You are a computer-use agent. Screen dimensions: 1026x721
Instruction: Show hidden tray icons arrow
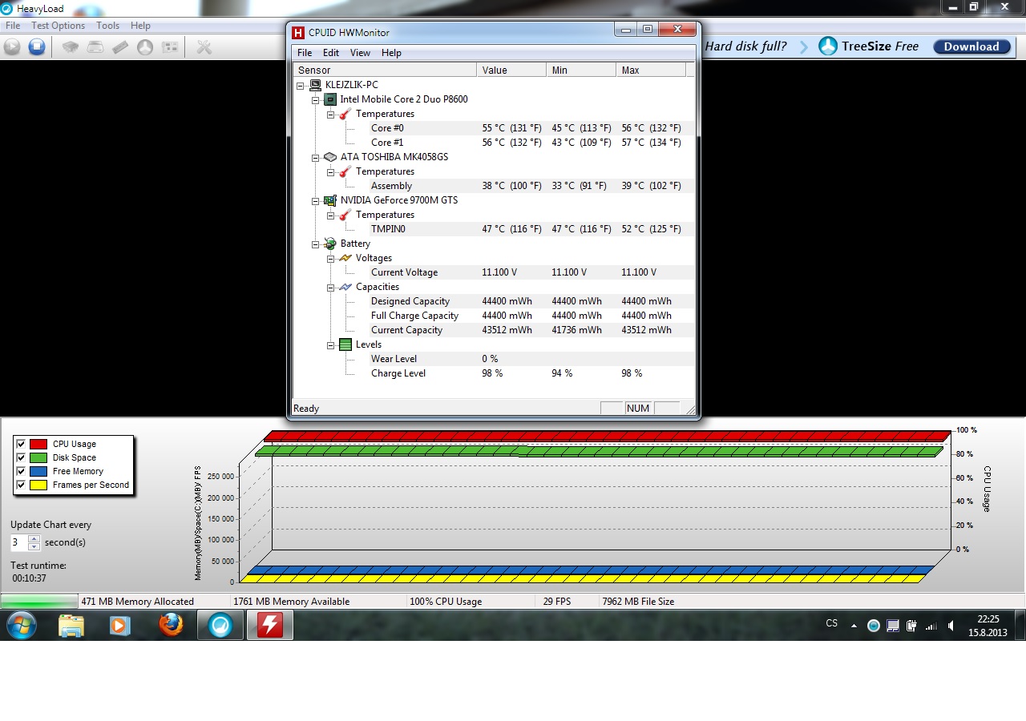tap(854, 626)
